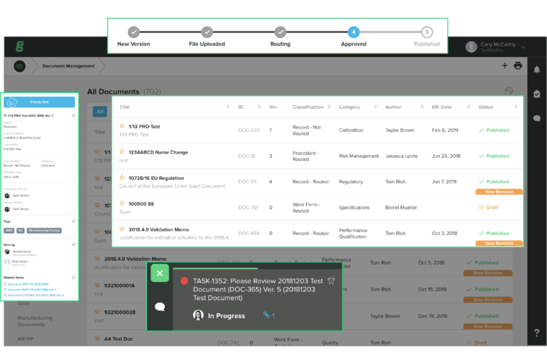Select the All tab
This screenshot has height=364, width=547.
pos(100,111)
